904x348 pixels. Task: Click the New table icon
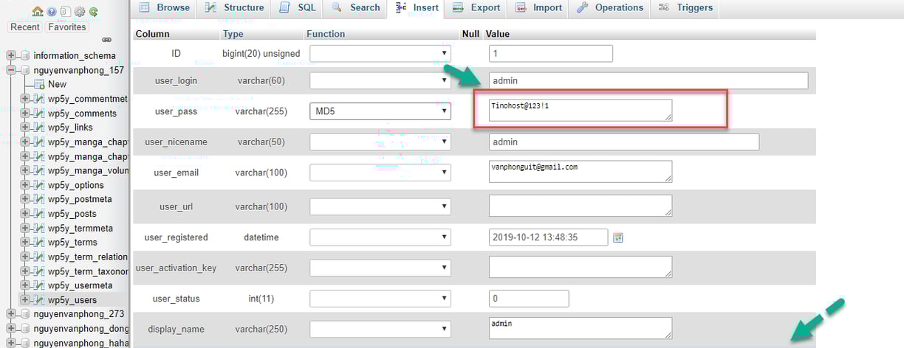coord(40,84)
